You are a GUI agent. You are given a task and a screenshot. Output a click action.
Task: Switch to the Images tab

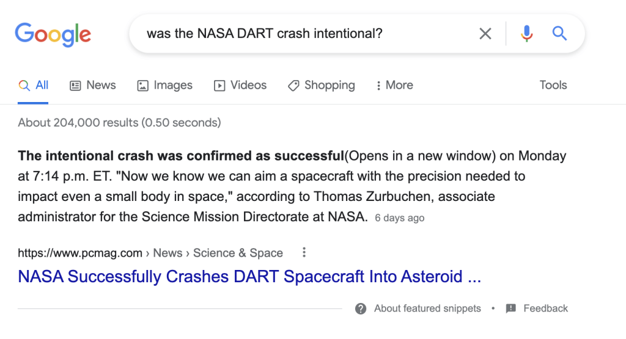pos(164,86)
